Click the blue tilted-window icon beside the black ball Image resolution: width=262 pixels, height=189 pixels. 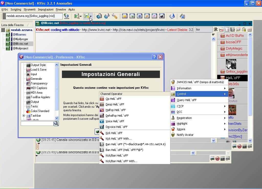click(172, 16)
